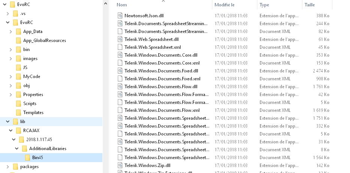Screen dimensions: 350x173
Task: Click the Bin45 folder icon
Action: click(x=28, y=158)
